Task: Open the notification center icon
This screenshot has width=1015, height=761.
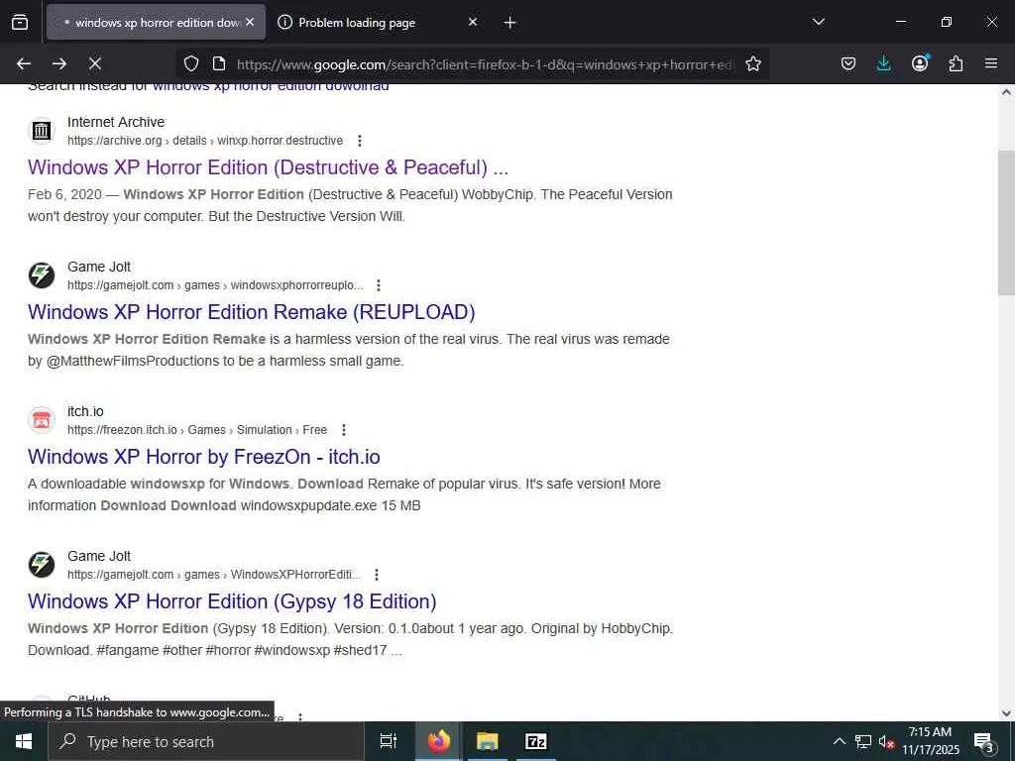Action: pyautogui.click(x=984, y=742)
